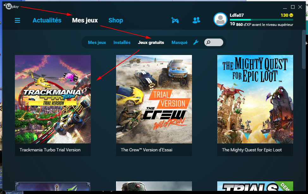Click the Uplay logo
The image size is (308, 194).
point(11,6)
